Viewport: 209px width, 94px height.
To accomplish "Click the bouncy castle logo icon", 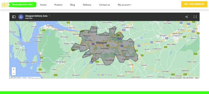I will (5, 5).
